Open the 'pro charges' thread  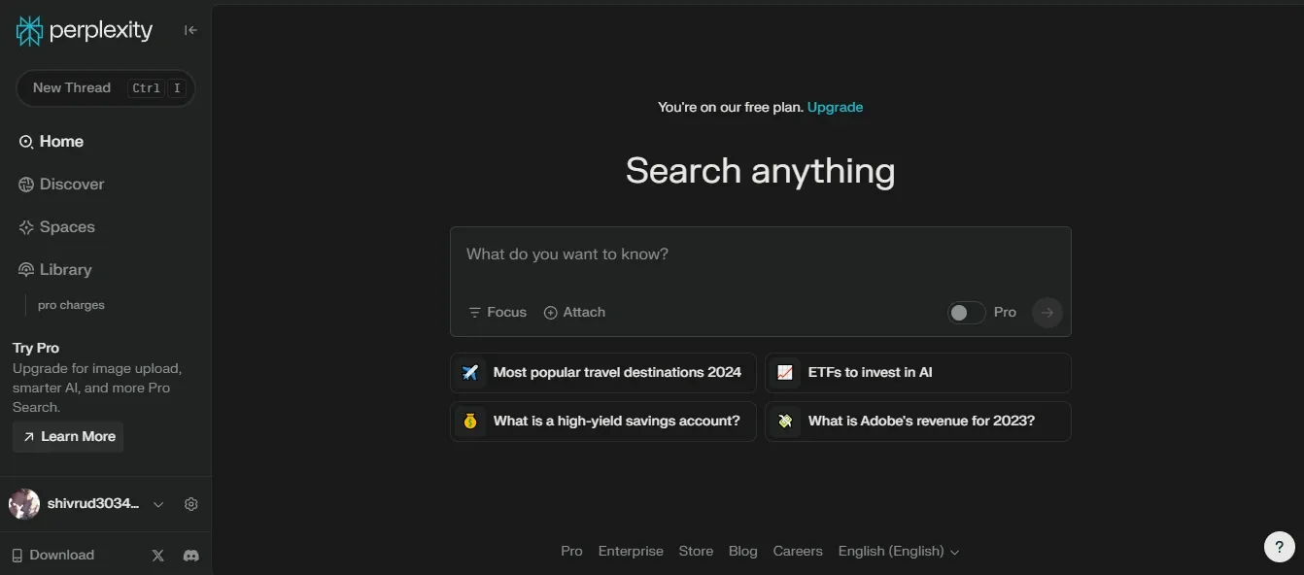pos(69,304)
